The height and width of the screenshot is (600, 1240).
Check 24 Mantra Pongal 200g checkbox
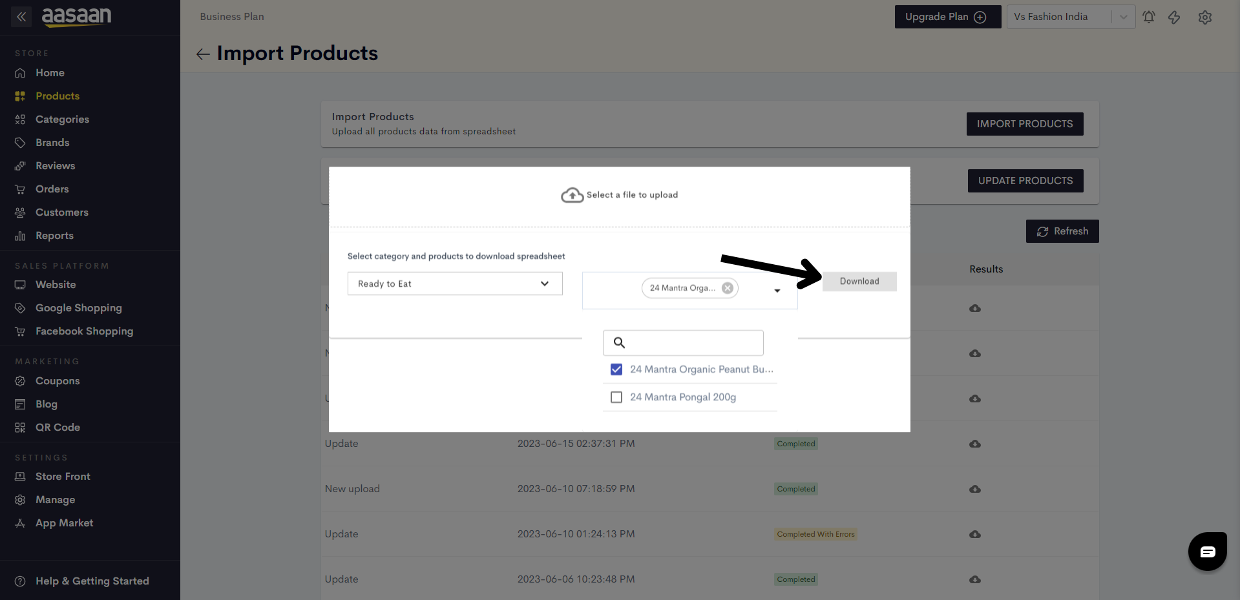point(616,397)
